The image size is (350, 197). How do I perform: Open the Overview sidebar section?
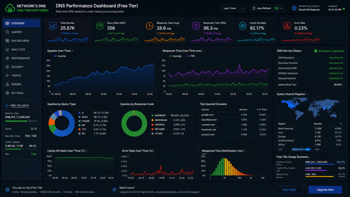click(x=21, y=23)
